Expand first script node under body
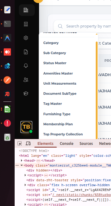This screenshot has width=111, height=206. point(25,175)
